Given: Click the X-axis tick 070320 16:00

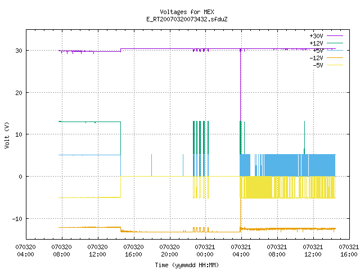Looking at the screenshot, I should [134, 251].
